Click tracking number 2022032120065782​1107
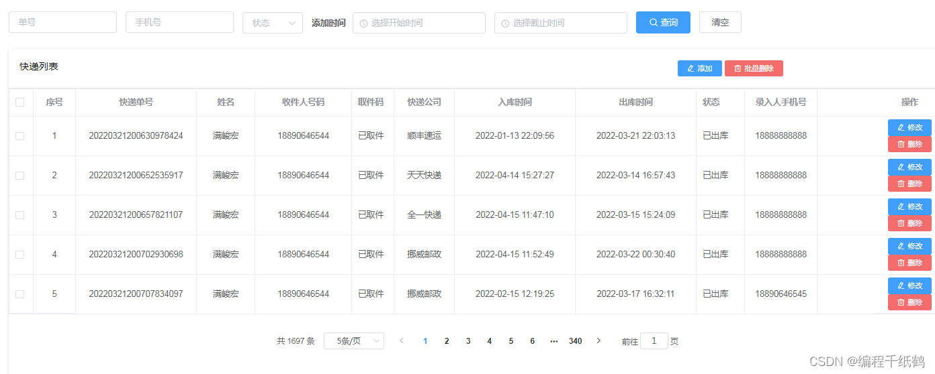The height and width of the screenshot is (374, 935). pyautogui.click(x=136, y=215)
